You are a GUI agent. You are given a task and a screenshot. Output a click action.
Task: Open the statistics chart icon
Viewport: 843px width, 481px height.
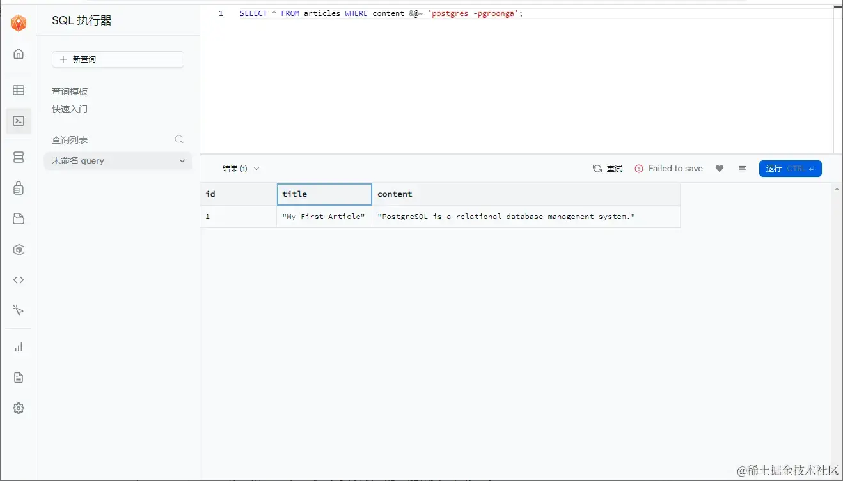pyautogui.click(x=19, y=347)
